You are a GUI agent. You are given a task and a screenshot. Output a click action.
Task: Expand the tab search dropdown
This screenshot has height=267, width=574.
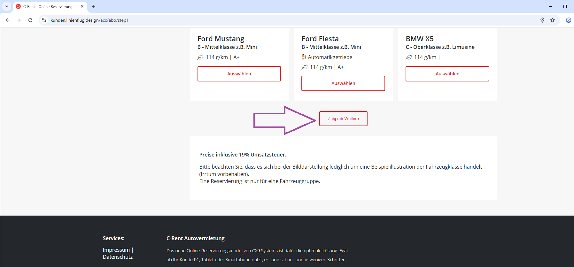pyautogui.click(x=7, y=6)
